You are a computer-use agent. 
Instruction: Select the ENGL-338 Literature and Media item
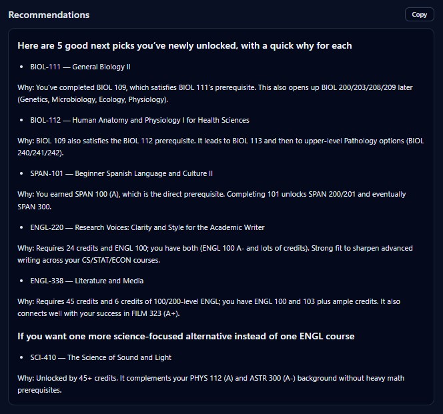point(87,281)
